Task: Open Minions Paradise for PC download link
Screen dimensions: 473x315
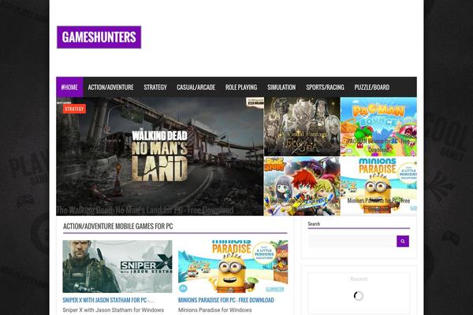Action: click(x=226, y=300)
